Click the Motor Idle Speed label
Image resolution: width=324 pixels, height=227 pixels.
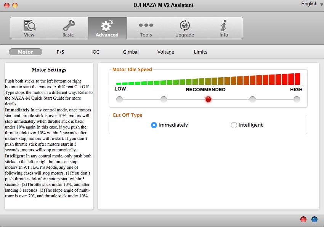coord(132,70)
